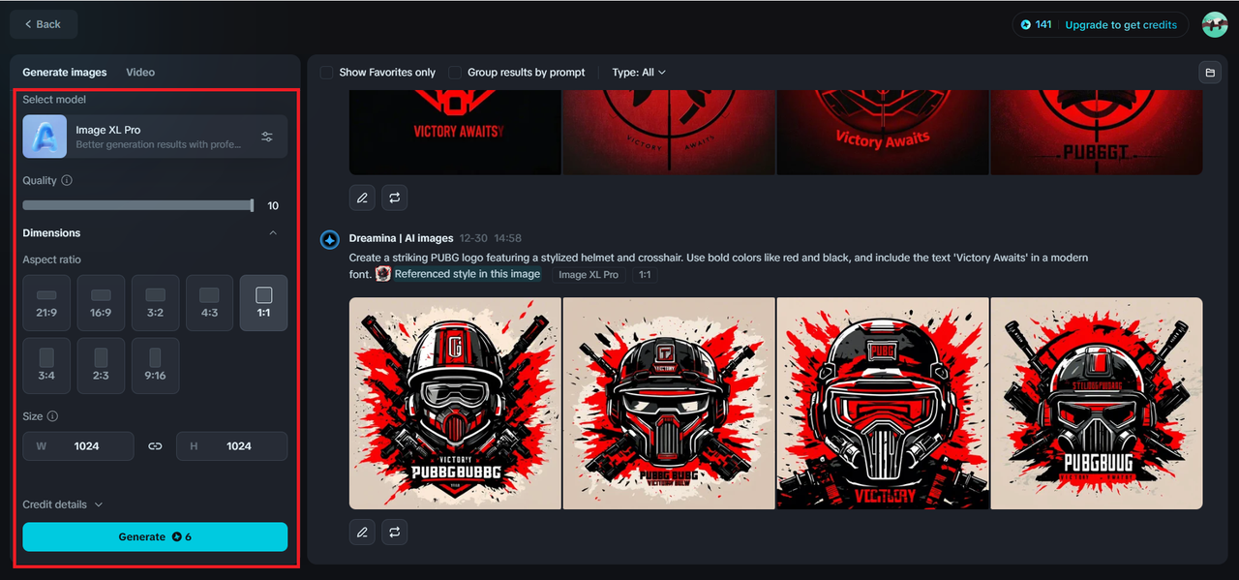Select the 16:9 aspect ratio

coord(101,303)
